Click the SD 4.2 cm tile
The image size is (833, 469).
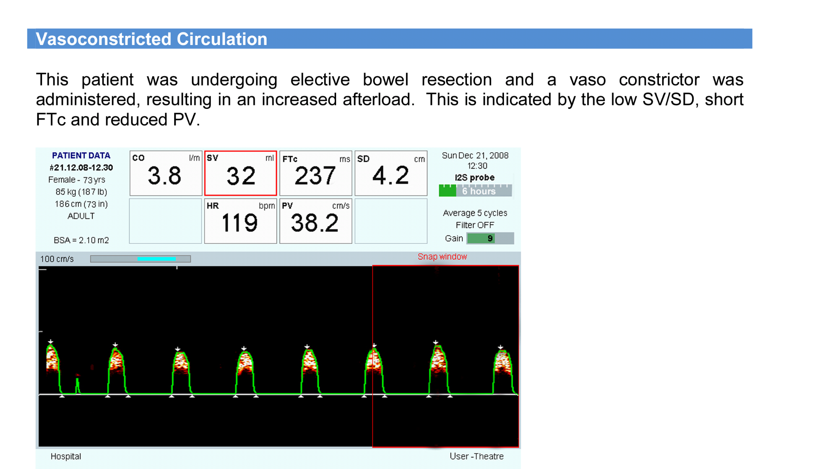pyautogui.click(x=390, y=173)
